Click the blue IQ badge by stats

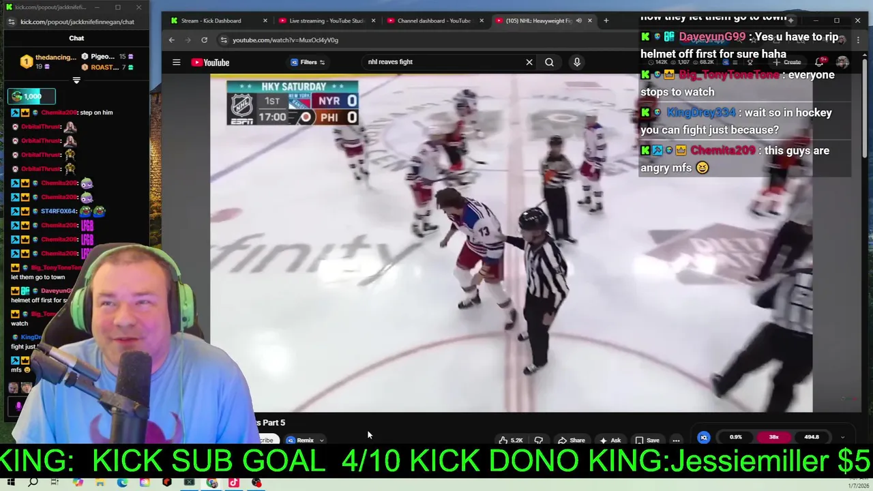pyautogui.click(x=704, y=437)
